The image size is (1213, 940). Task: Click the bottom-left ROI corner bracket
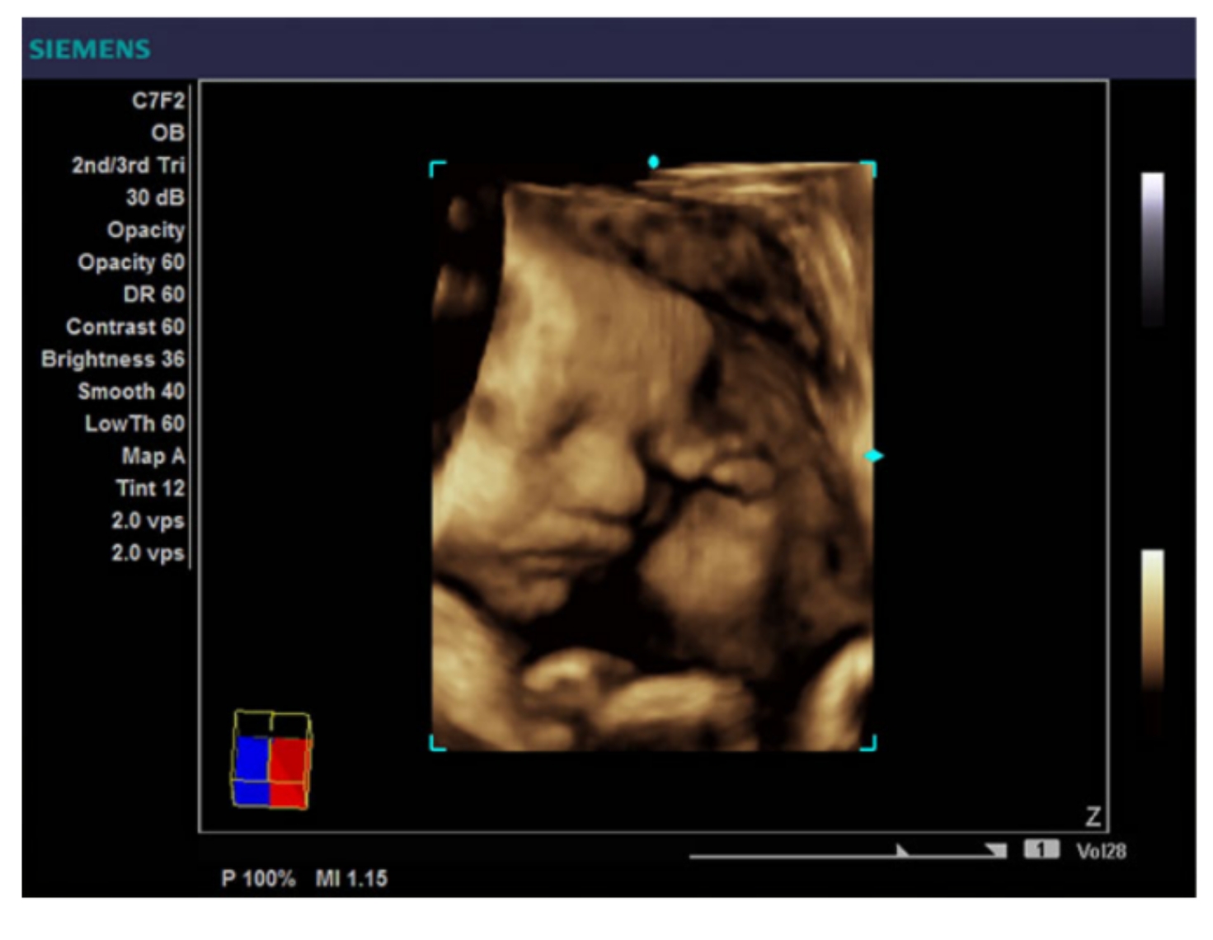438,743
